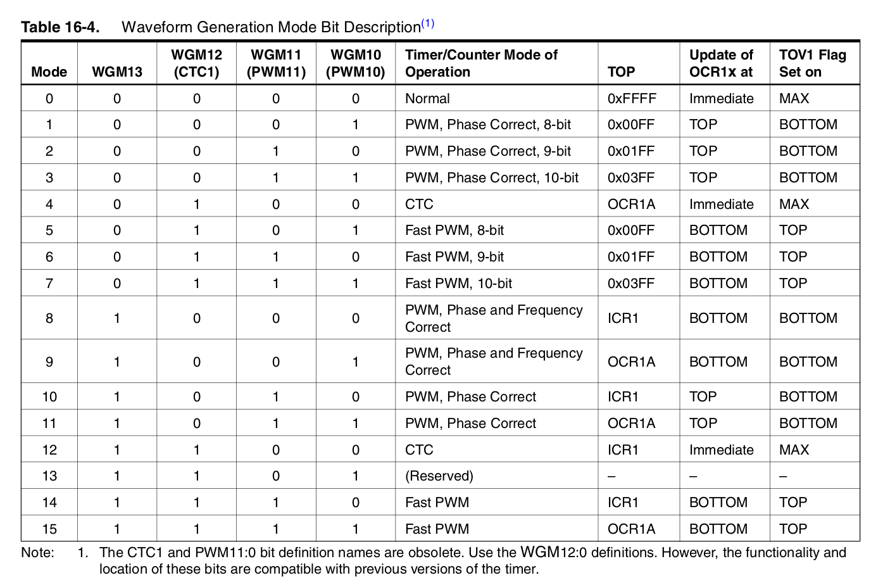
Task: Select the WGM12 (CTC1) column header
Action: coord(196,63)
